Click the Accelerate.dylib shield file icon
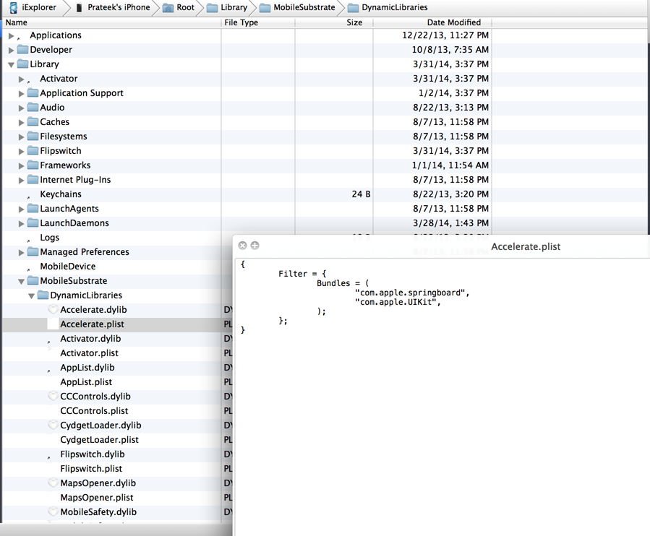 [53, 310]
